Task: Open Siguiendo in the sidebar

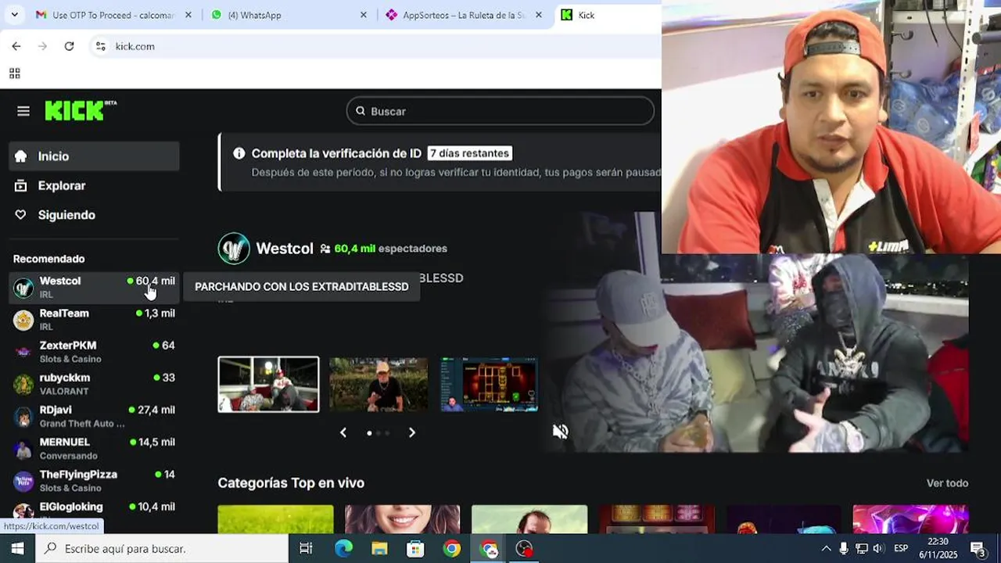Action: point(94,215)
